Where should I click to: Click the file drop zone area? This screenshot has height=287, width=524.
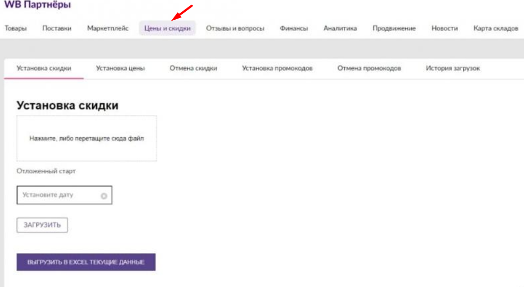point(87,138)
